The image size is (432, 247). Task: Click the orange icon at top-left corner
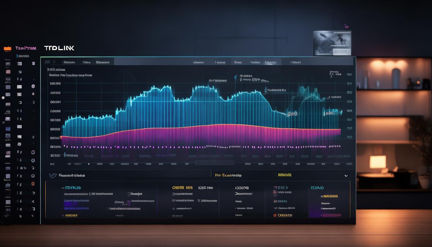(x=7, y=49)
